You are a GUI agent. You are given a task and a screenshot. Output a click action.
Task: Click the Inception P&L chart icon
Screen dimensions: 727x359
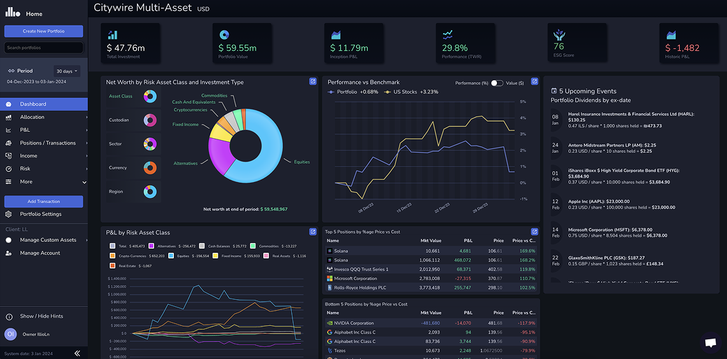coord(336,35)
